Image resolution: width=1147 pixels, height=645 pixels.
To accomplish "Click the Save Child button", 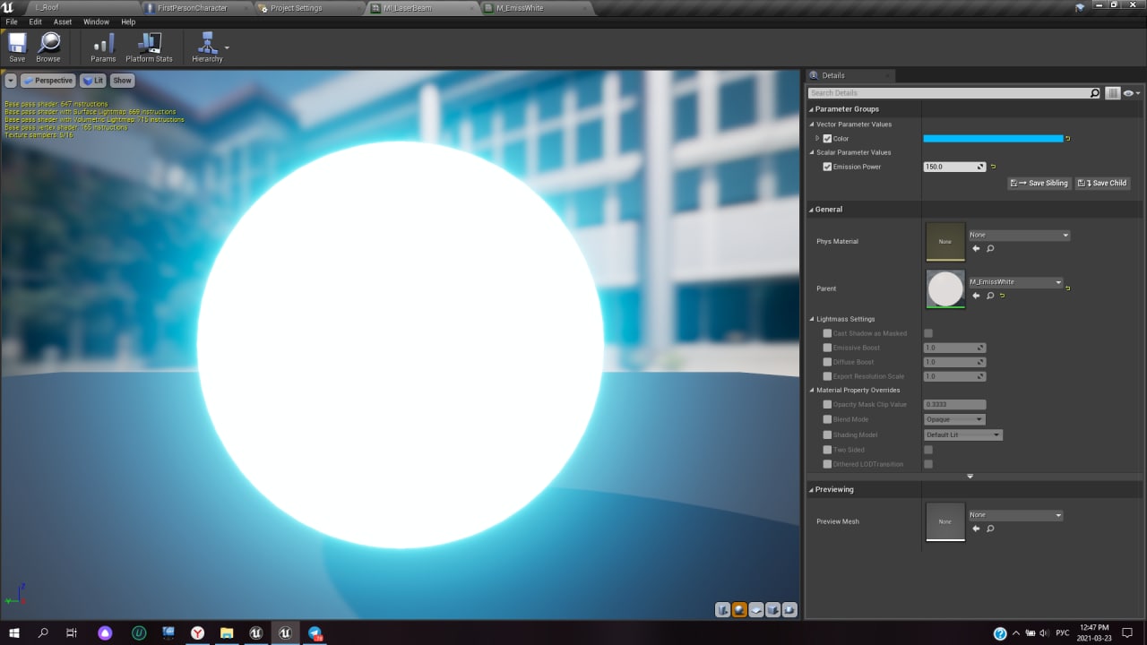I will point(1102,183).
